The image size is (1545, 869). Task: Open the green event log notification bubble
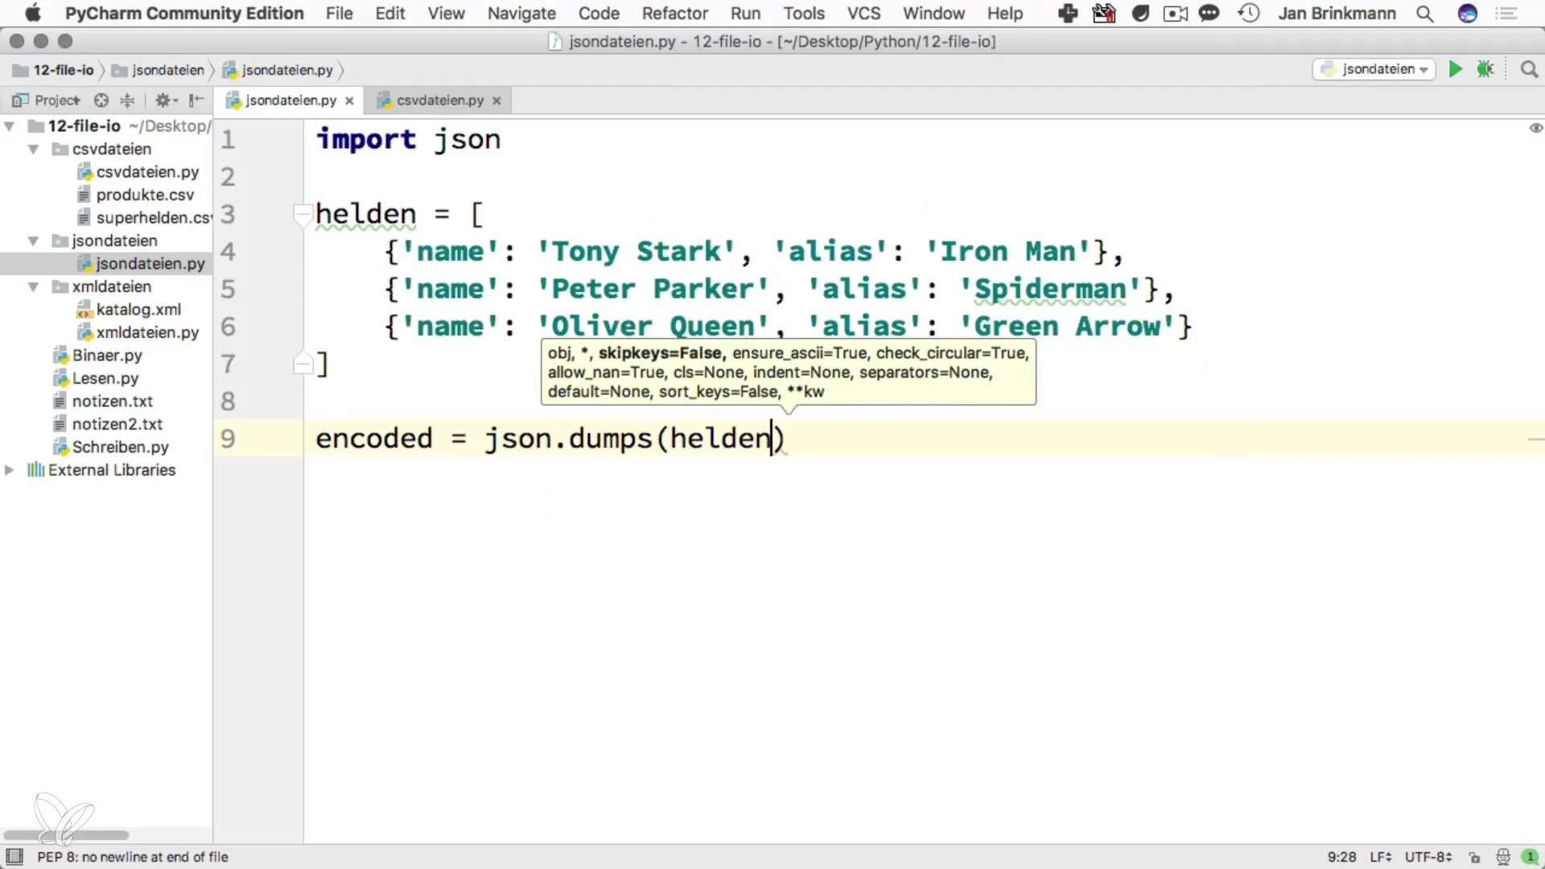tap(1529, 857)
